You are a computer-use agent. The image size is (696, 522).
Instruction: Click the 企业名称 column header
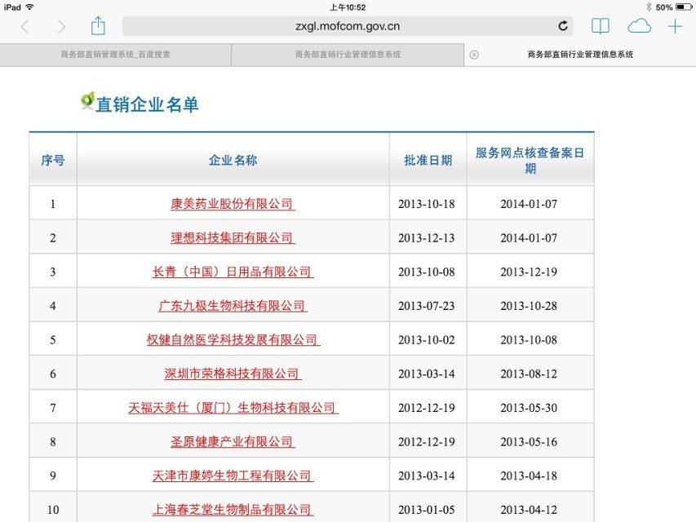point(233,160)
